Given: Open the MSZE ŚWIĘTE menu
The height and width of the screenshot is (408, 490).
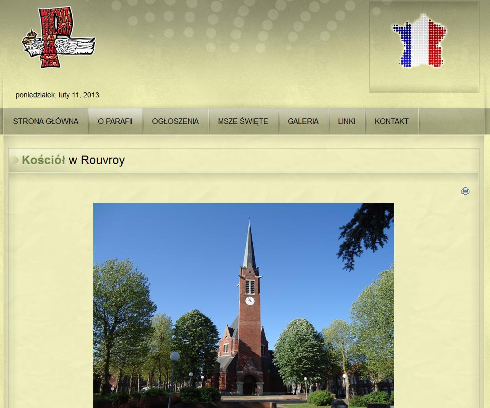Looking at the screenshot, I should click(243, 121).
